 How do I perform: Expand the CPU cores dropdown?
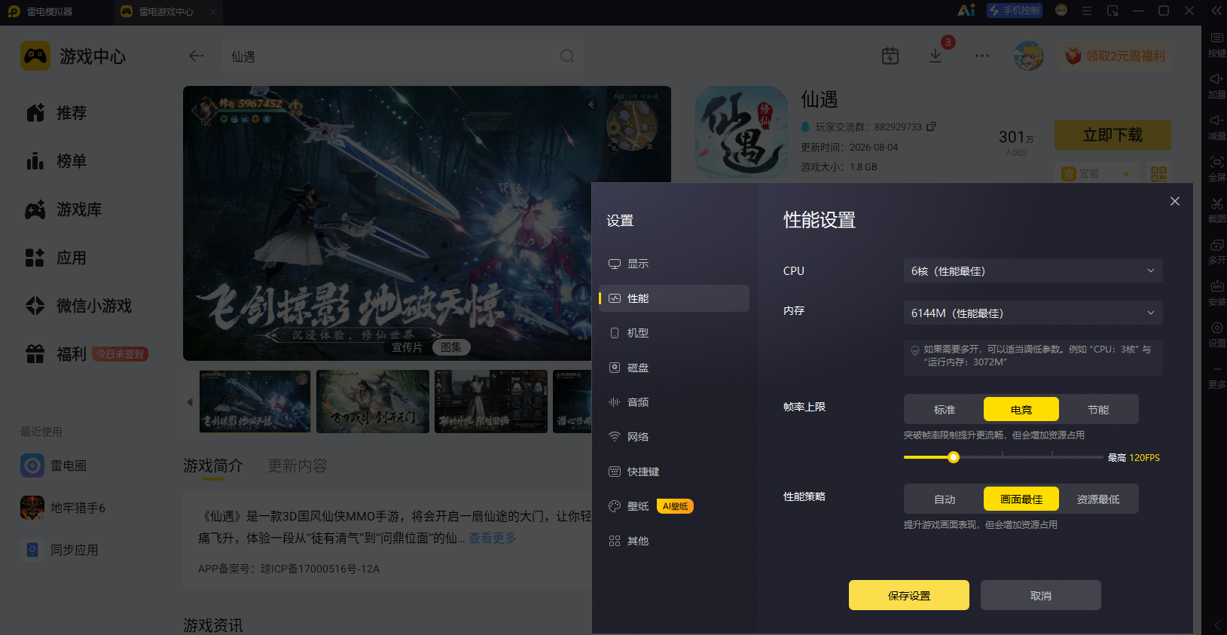(x=1033, y=270)
